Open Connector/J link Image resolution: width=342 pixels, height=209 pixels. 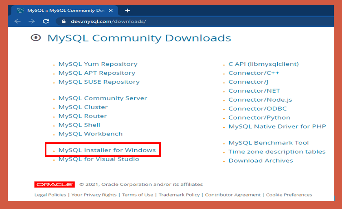coord(248,82)
